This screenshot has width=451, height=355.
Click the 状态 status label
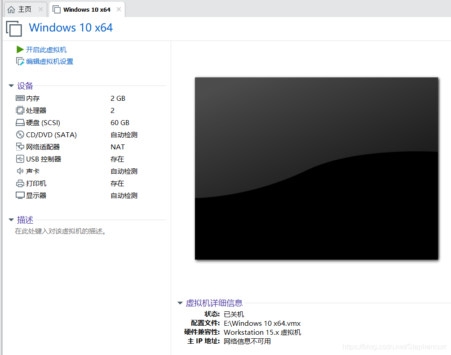pos(212,314)
